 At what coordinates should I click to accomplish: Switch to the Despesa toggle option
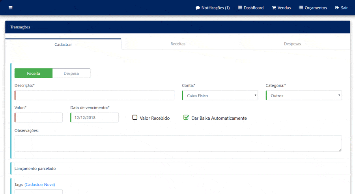[x=71, y=73]
